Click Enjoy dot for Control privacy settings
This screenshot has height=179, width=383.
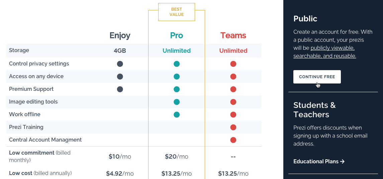[x=120, y=64]
